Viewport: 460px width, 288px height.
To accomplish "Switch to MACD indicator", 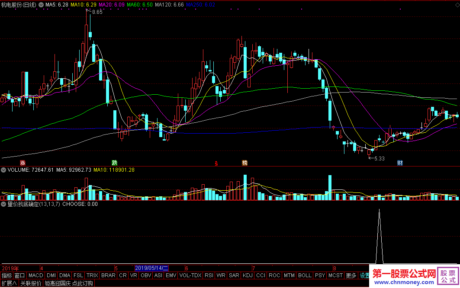I will (x=36, y=275).
